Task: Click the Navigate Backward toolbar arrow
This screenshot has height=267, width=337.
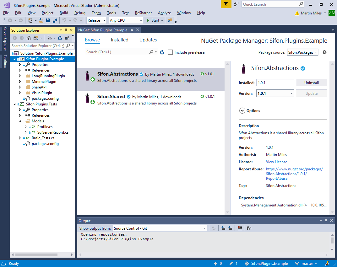Action: coord(10,20)
